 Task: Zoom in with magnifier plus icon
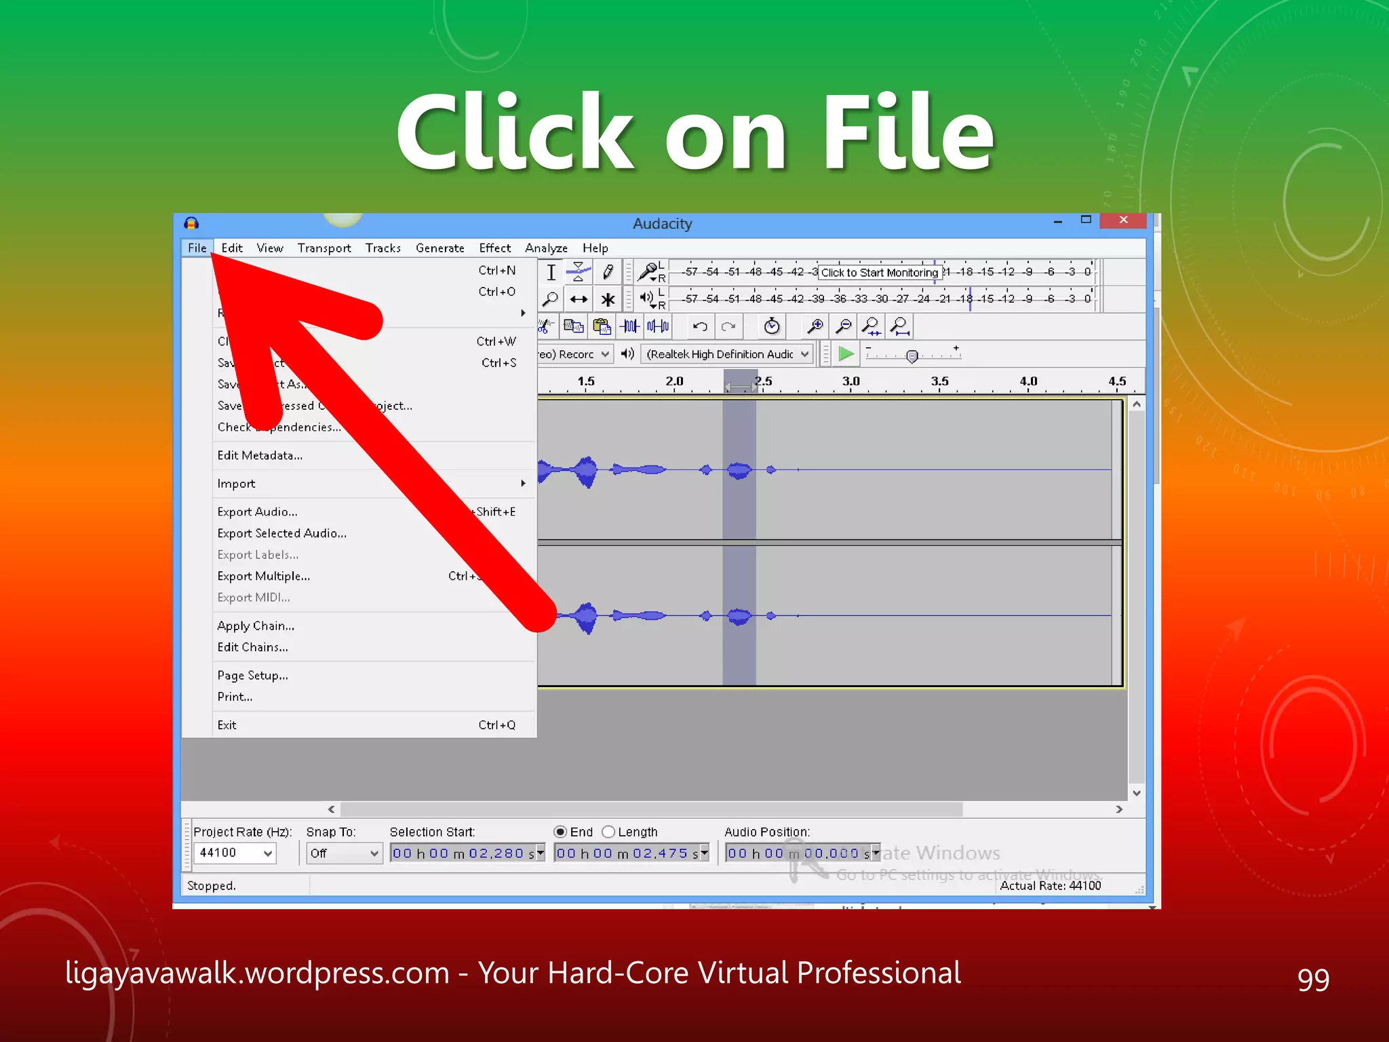pyautogui.click(x=815, y=326)
